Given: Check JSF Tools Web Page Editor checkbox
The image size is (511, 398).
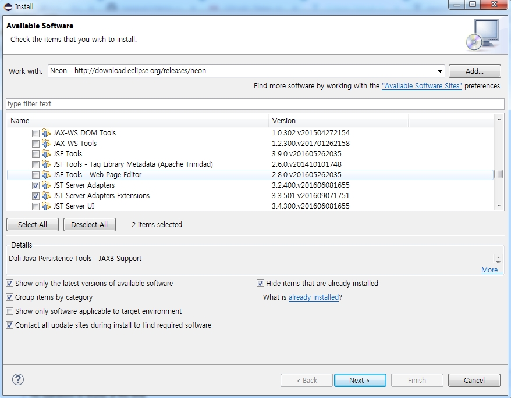Looking at the screenshot, I should [36, 175].
